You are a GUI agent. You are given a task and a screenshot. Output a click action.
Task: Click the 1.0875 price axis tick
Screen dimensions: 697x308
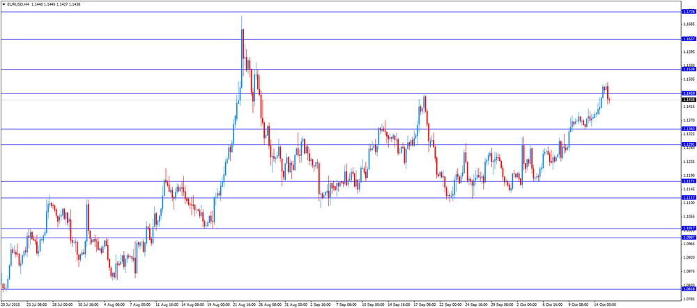(x=688, y=272)
